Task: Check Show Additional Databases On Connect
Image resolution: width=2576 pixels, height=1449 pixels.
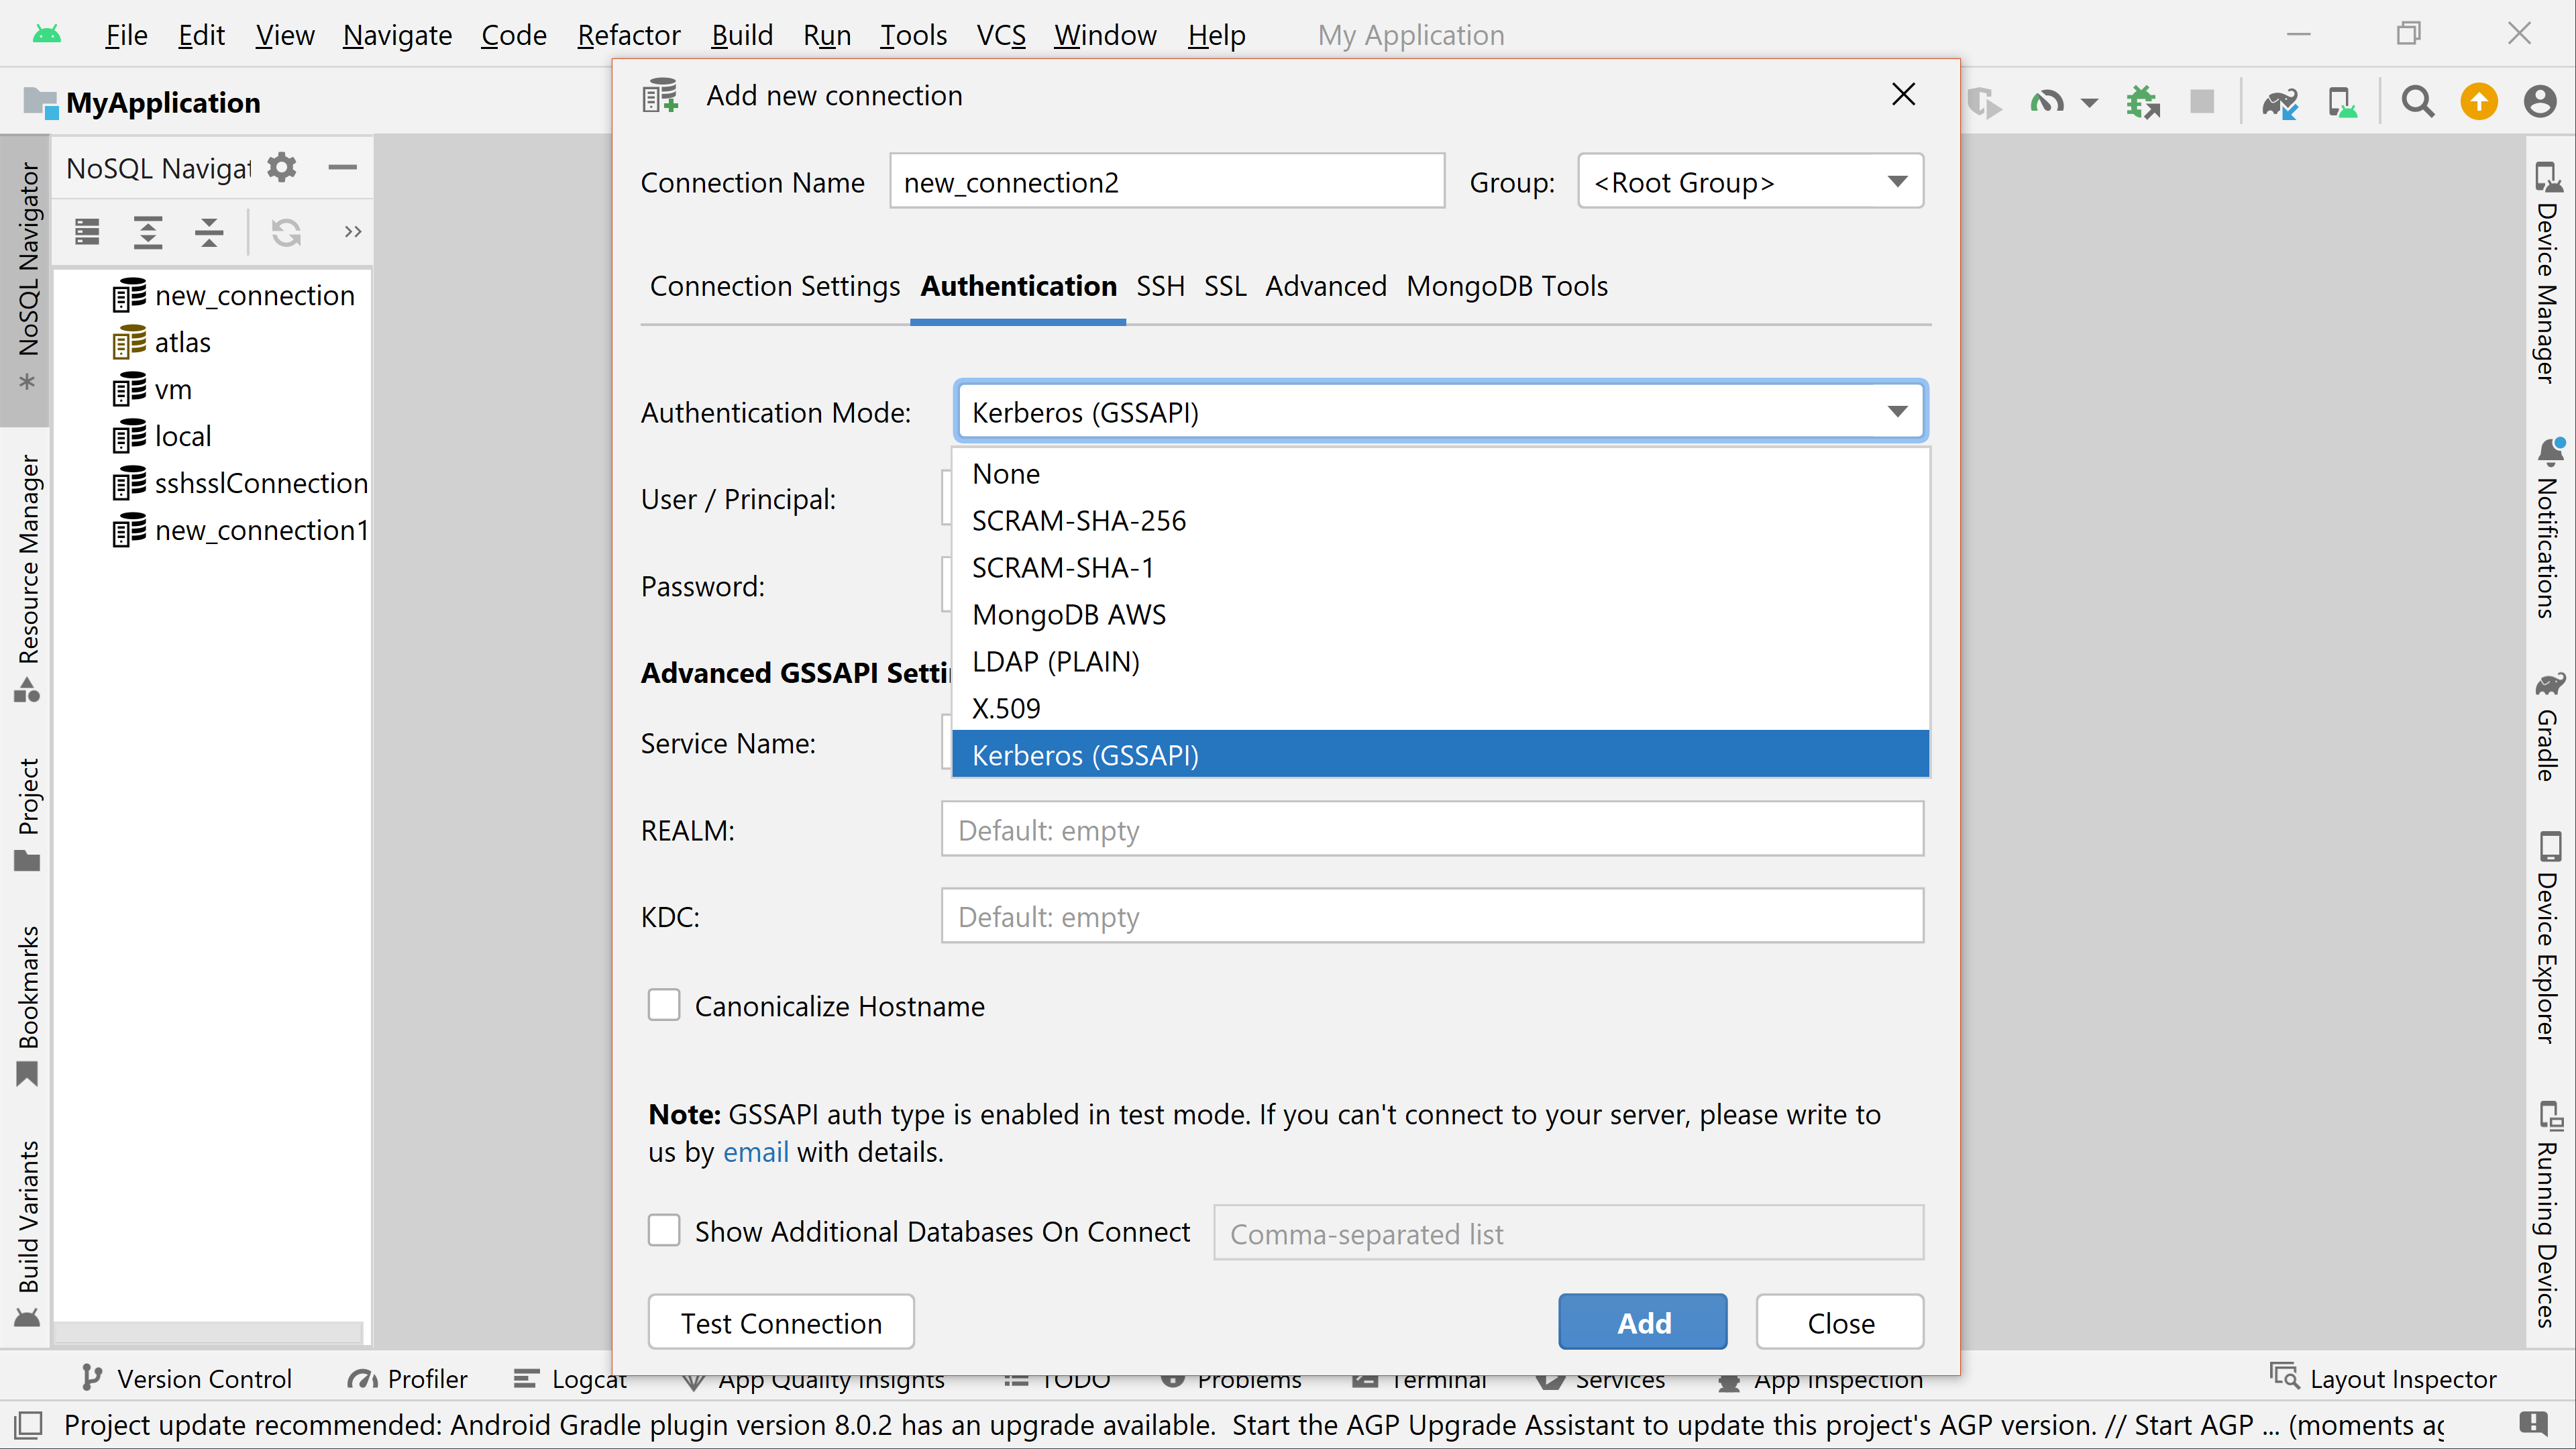Action: pyautogui.click(x=664, y=1231)
